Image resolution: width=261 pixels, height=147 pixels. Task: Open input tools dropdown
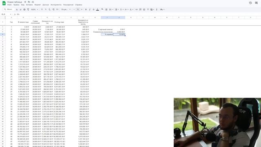(162, 9)
